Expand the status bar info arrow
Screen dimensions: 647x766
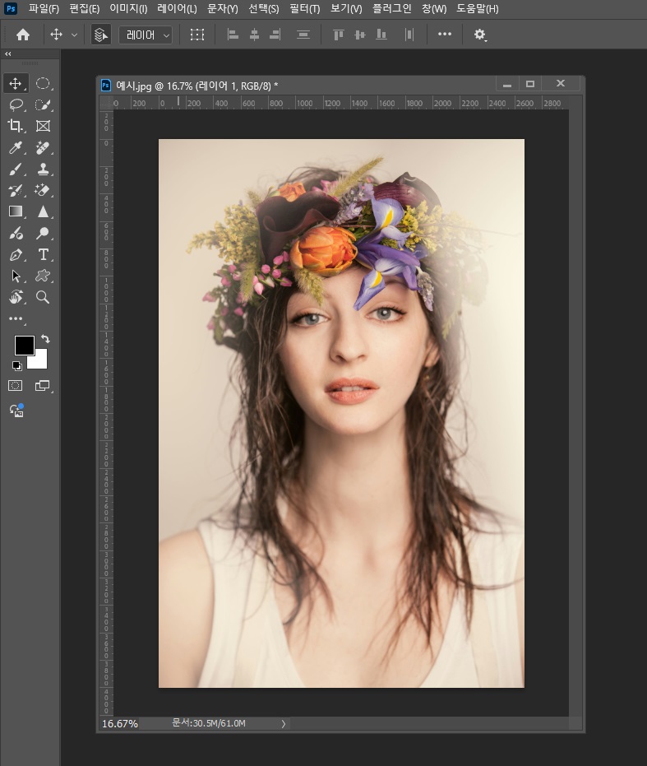coord(283,723)
